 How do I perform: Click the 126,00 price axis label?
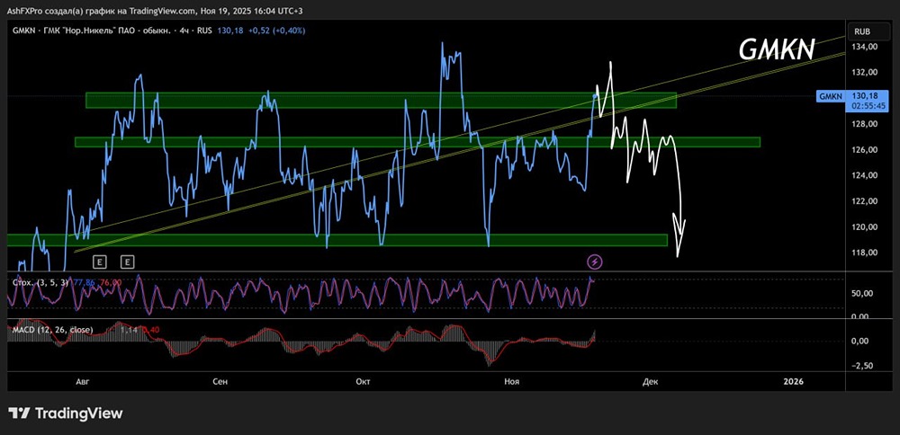pyautogui.click(x=866, y=150)
